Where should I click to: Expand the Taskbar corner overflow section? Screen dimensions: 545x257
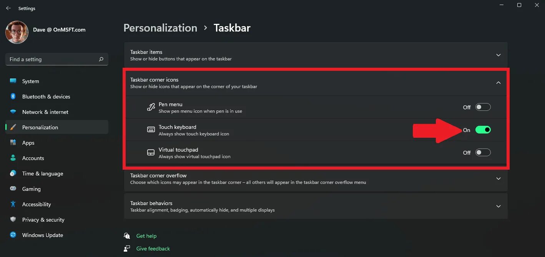(498, 179)
